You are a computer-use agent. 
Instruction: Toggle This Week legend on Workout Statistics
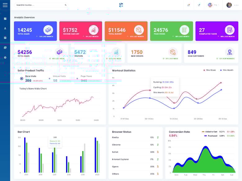(209, 70)
